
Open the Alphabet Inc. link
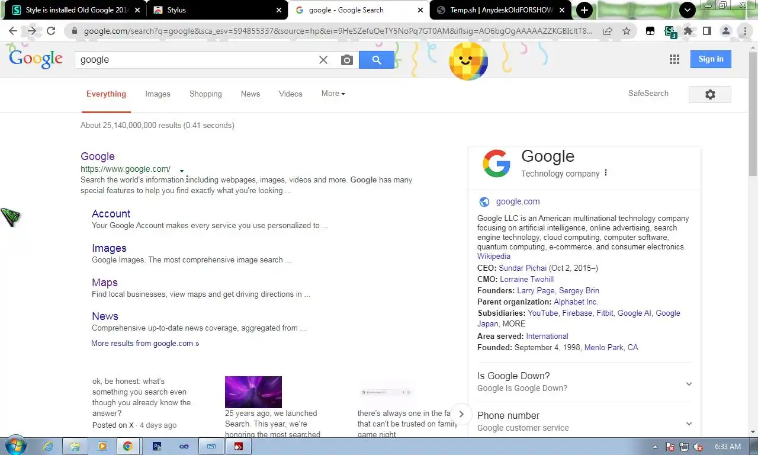coord(576,302)
